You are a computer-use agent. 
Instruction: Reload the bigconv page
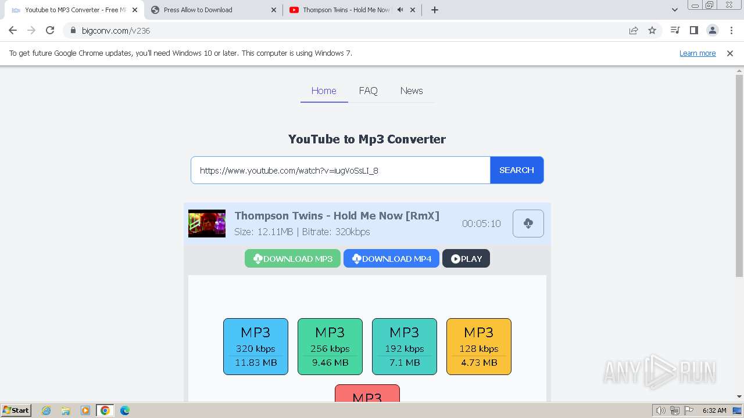click(50, 30)
